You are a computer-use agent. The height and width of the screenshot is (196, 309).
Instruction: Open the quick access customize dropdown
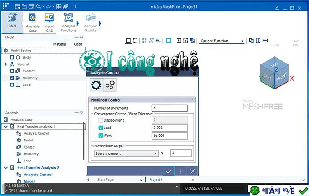point(75,6)
